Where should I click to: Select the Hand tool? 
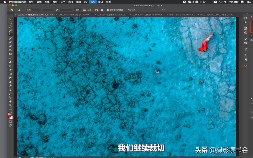pos(10,101)
